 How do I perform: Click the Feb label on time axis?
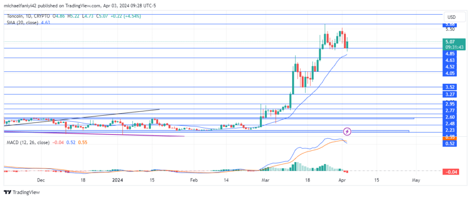pos(194,181)
